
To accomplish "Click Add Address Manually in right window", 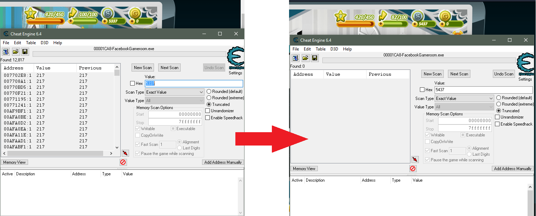I will (512, 169).
